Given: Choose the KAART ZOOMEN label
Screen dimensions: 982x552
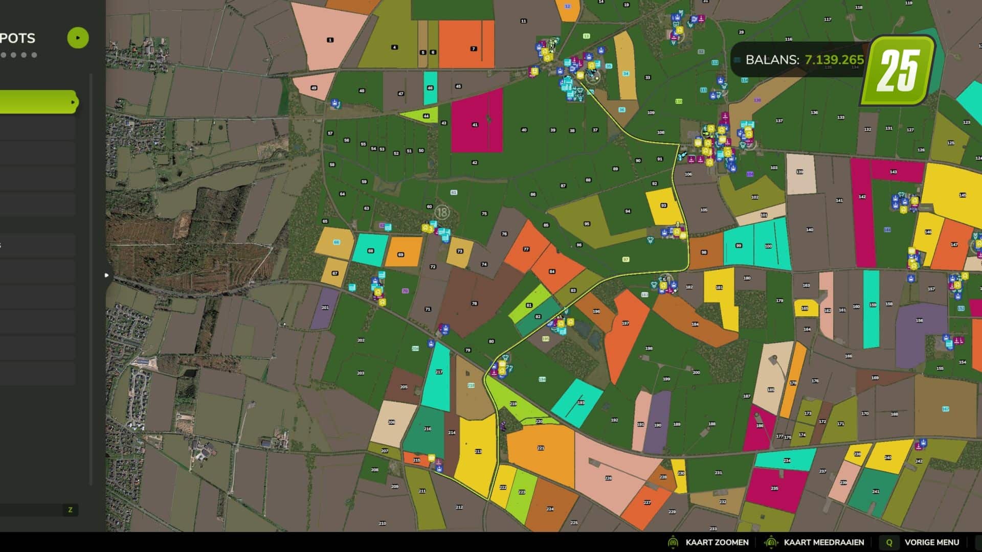Looking at the screenshot, I should pos(717,542).
